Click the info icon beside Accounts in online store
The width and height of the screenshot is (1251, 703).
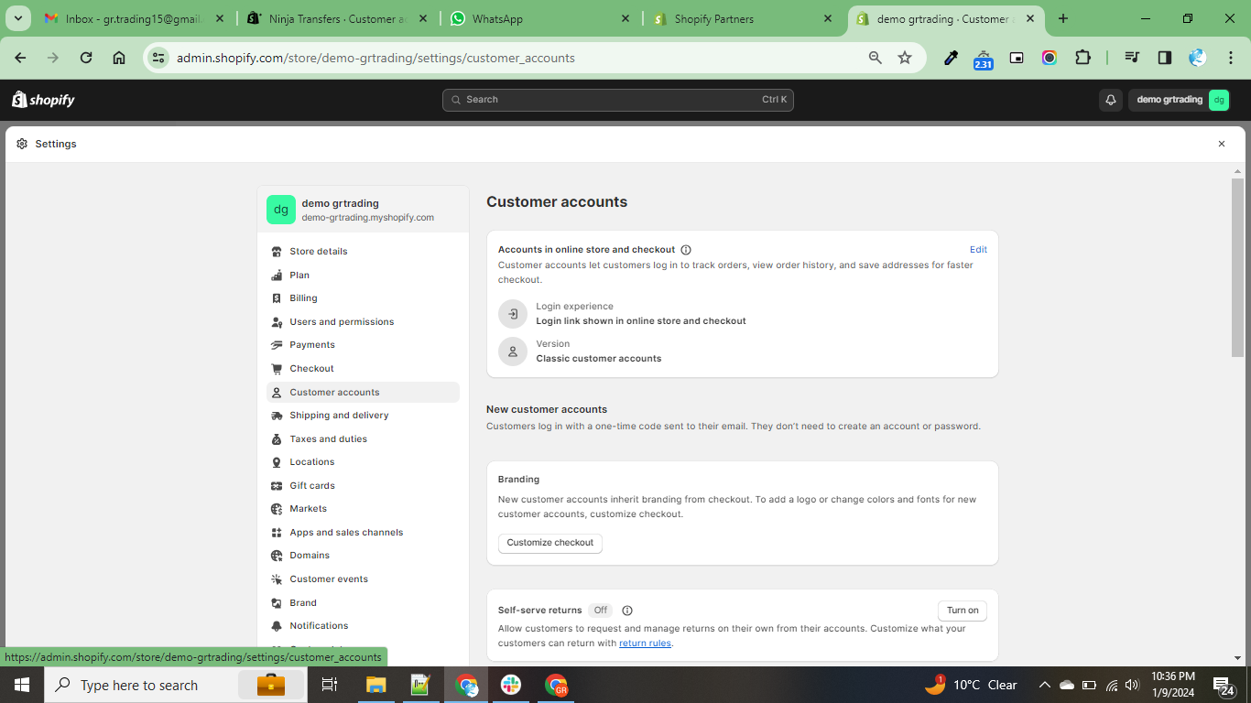pos(686,250)
